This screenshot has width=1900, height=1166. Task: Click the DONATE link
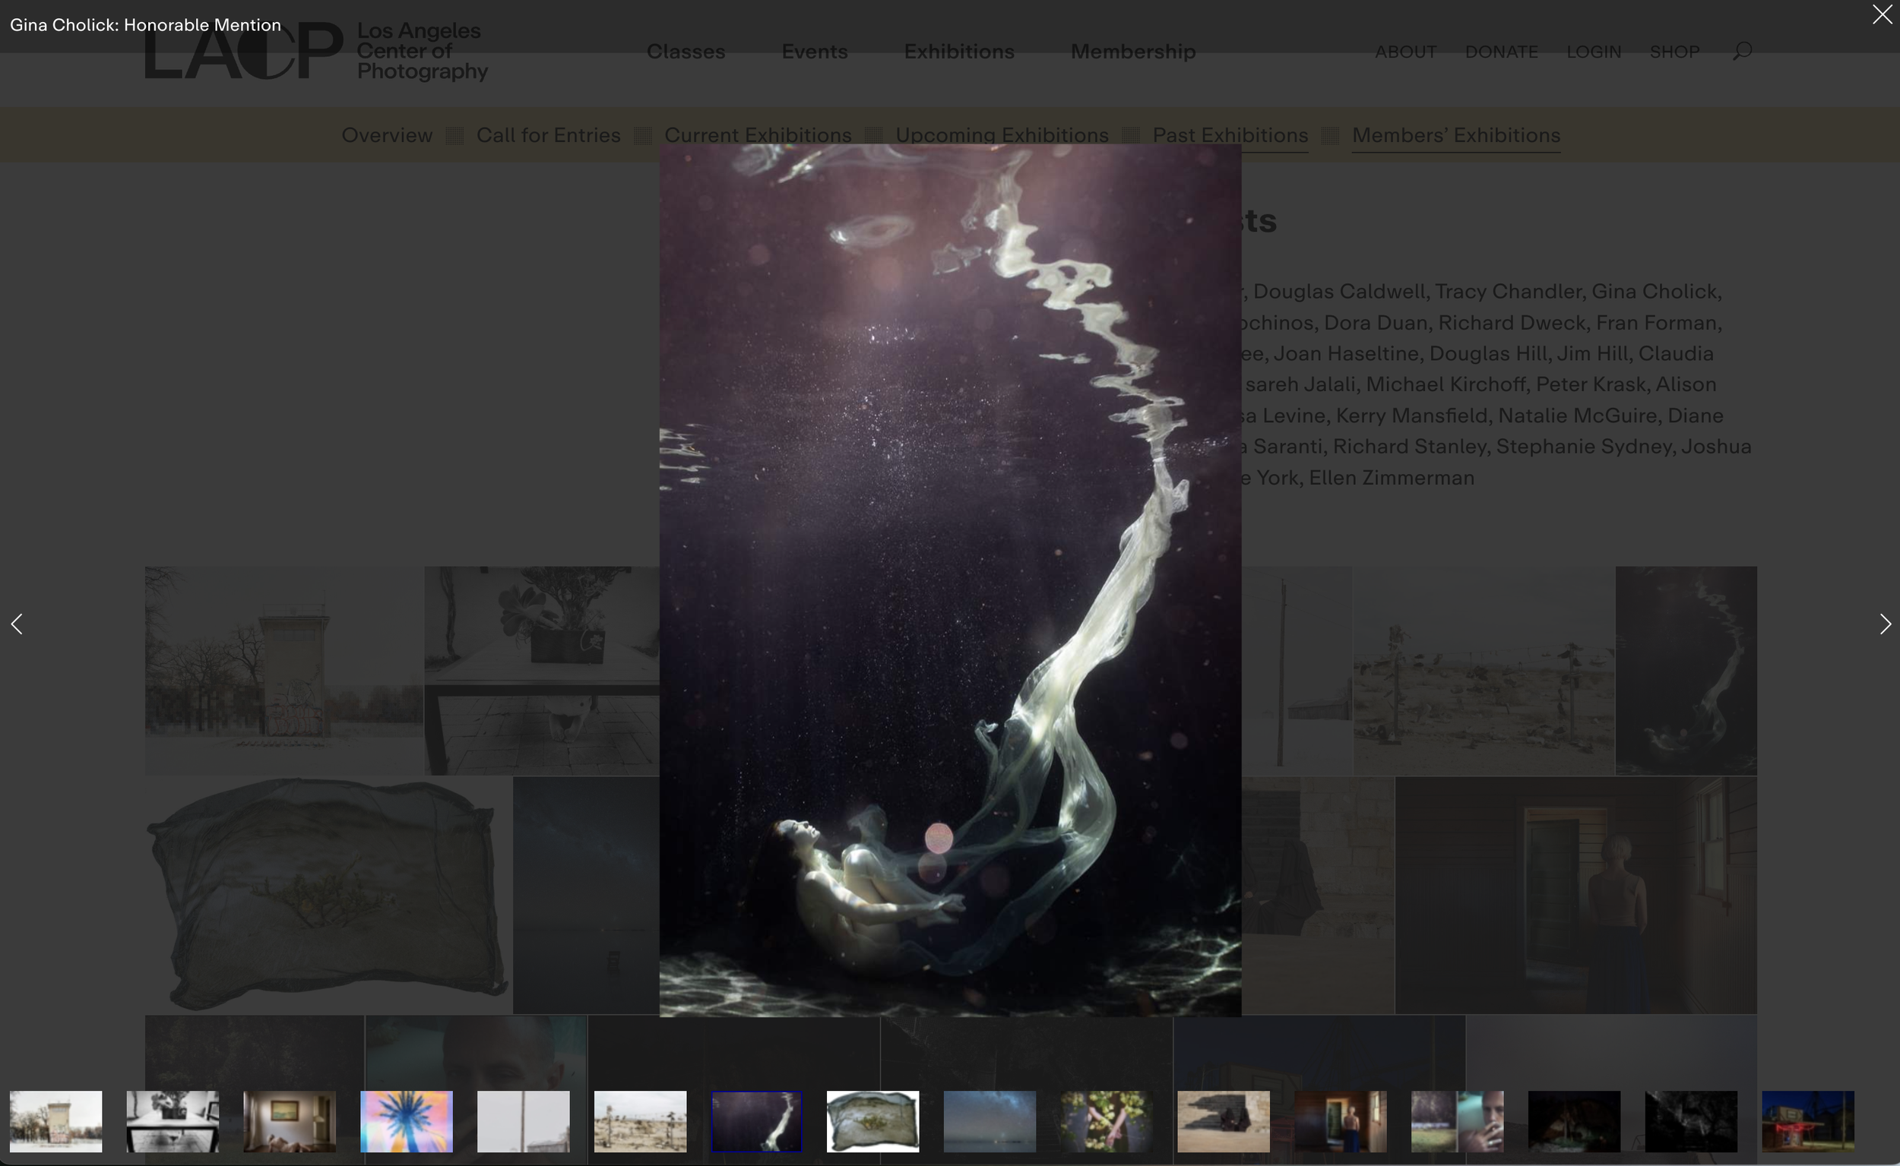(x=1501, y=52)
